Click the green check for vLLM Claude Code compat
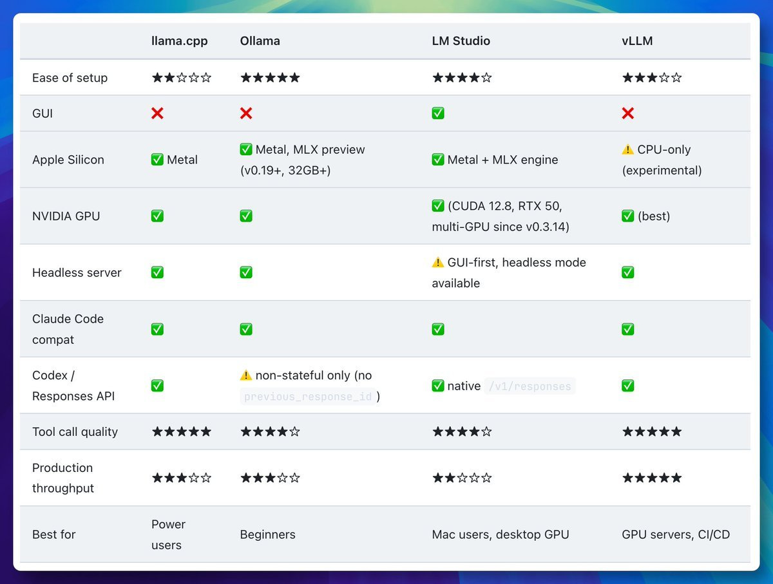 628,329
